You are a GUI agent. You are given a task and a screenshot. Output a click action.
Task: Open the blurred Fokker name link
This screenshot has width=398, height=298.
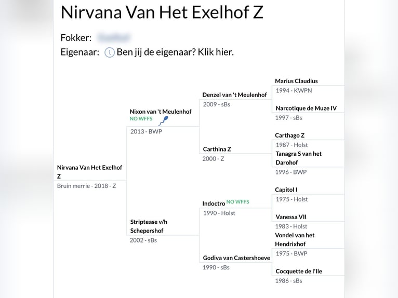114,37
